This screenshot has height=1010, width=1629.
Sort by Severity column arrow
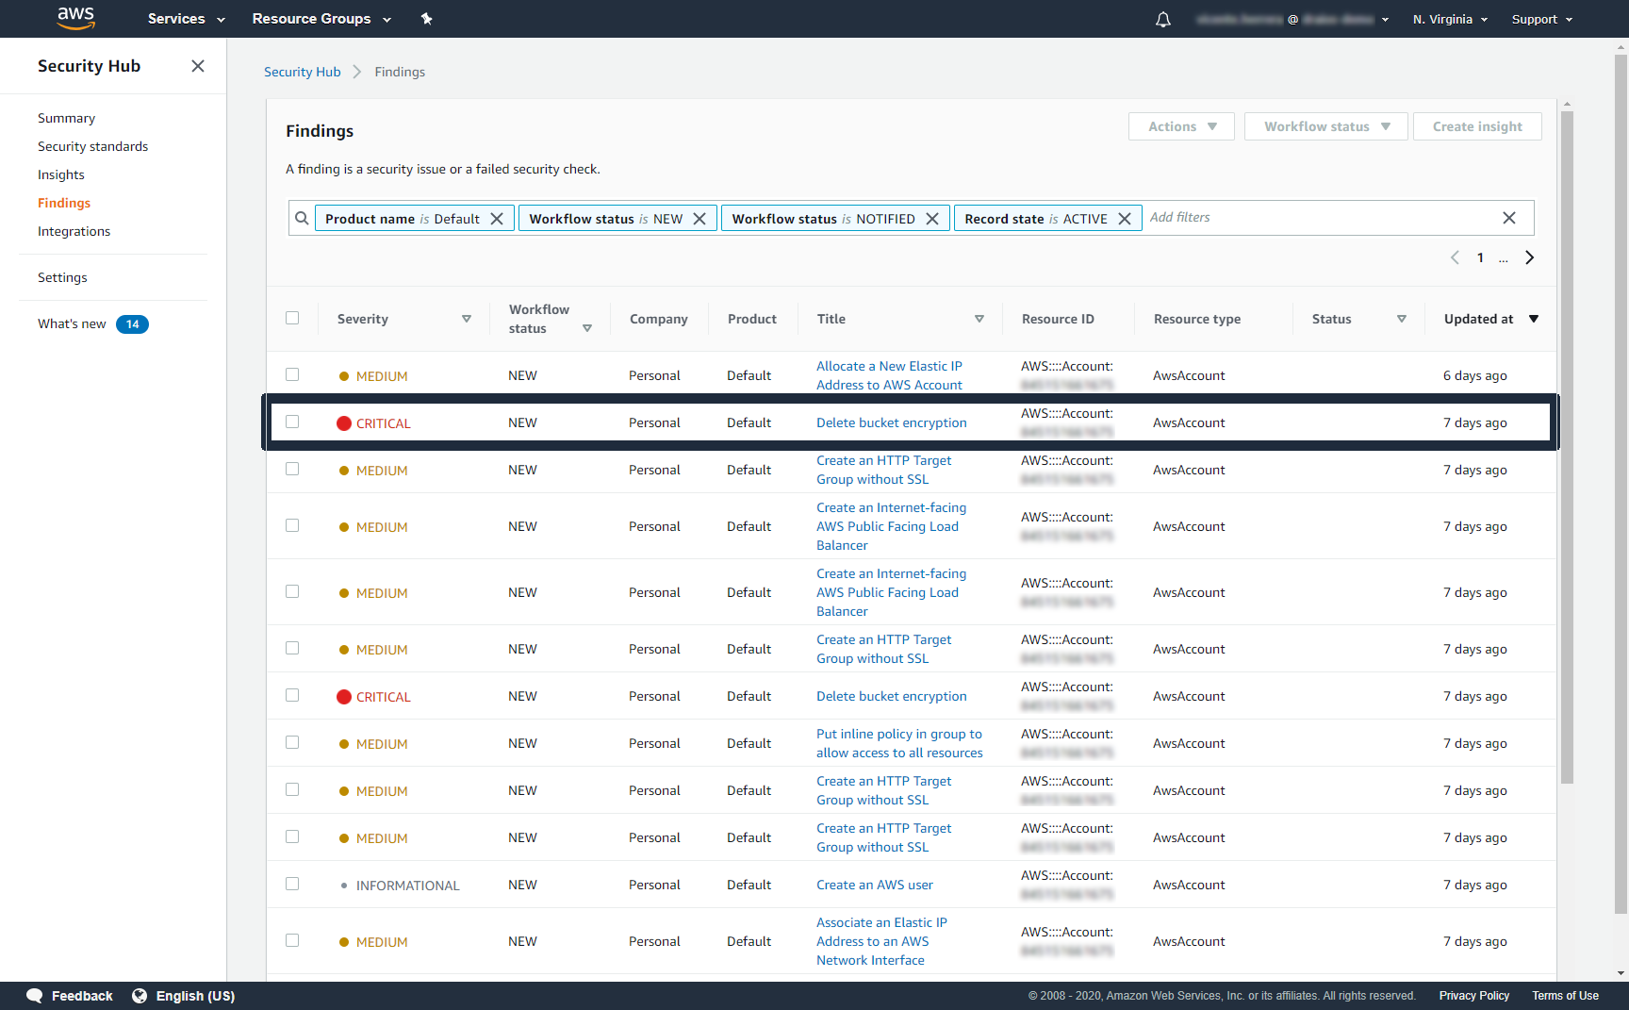click(x=467, y=319)
